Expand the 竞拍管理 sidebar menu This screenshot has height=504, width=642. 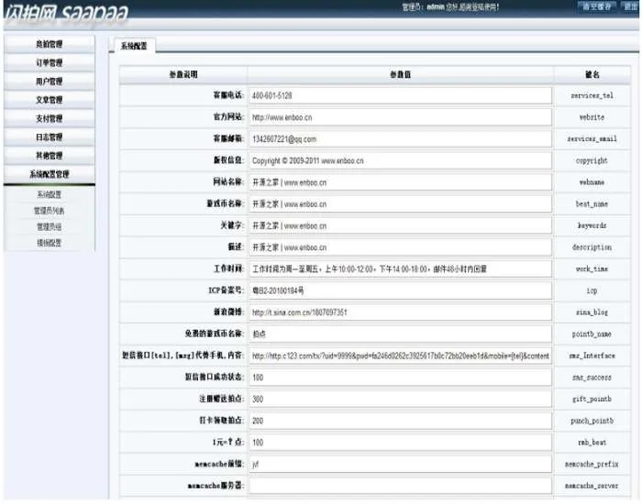tap(50, 44)
